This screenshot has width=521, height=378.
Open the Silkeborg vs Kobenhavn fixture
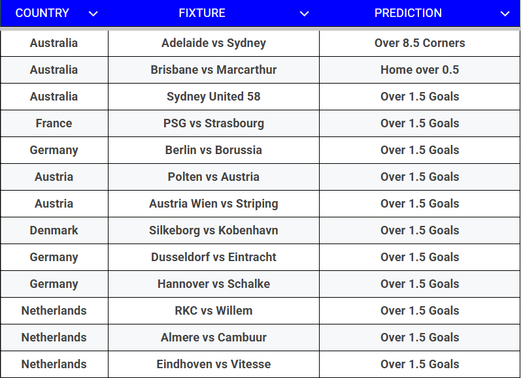214,230
